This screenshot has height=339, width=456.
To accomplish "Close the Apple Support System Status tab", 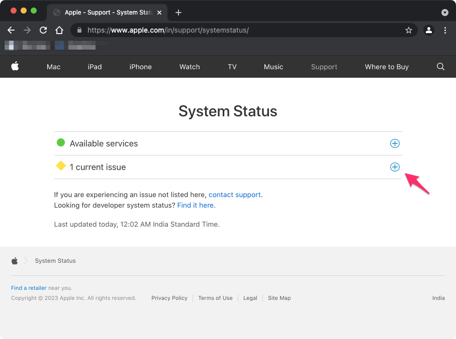I will point(159,13).
